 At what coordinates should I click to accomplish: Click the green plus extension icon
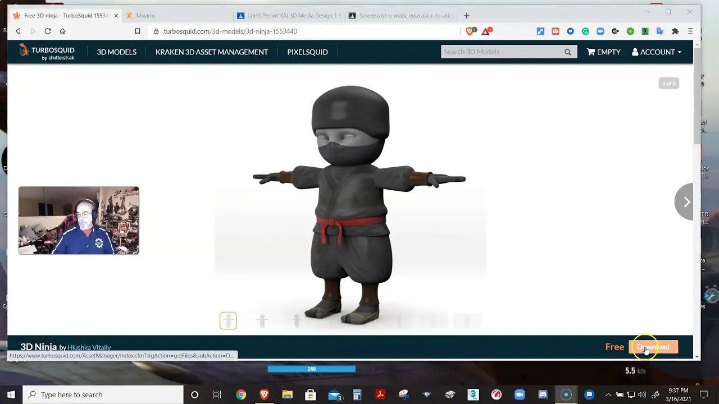click(x=630, y=31)
